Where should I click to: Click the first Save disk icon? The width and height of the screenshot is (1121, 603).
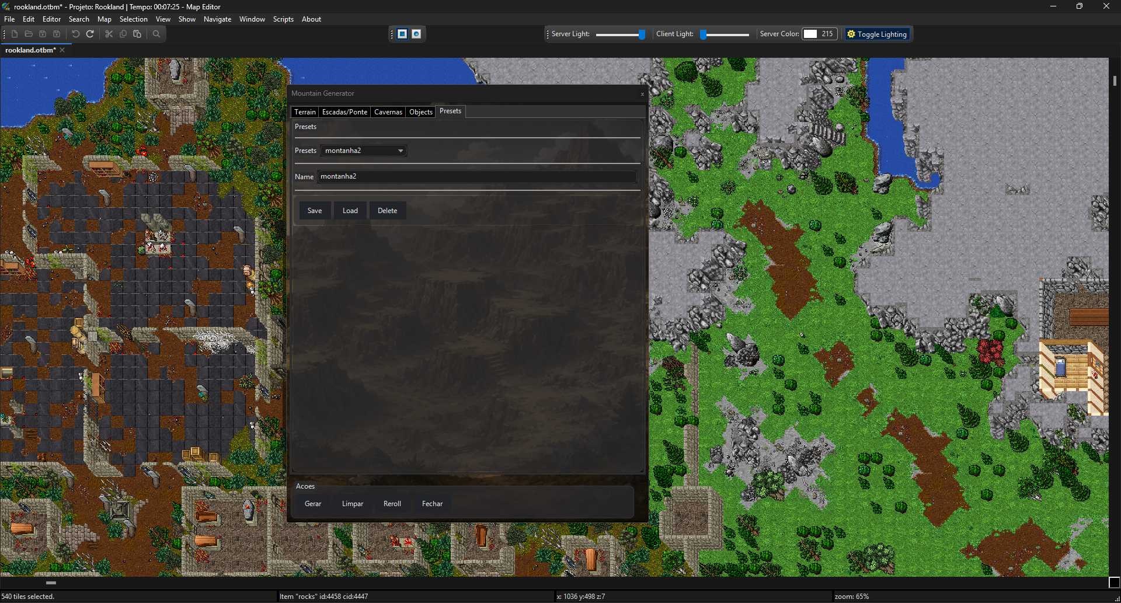(43, 34)
